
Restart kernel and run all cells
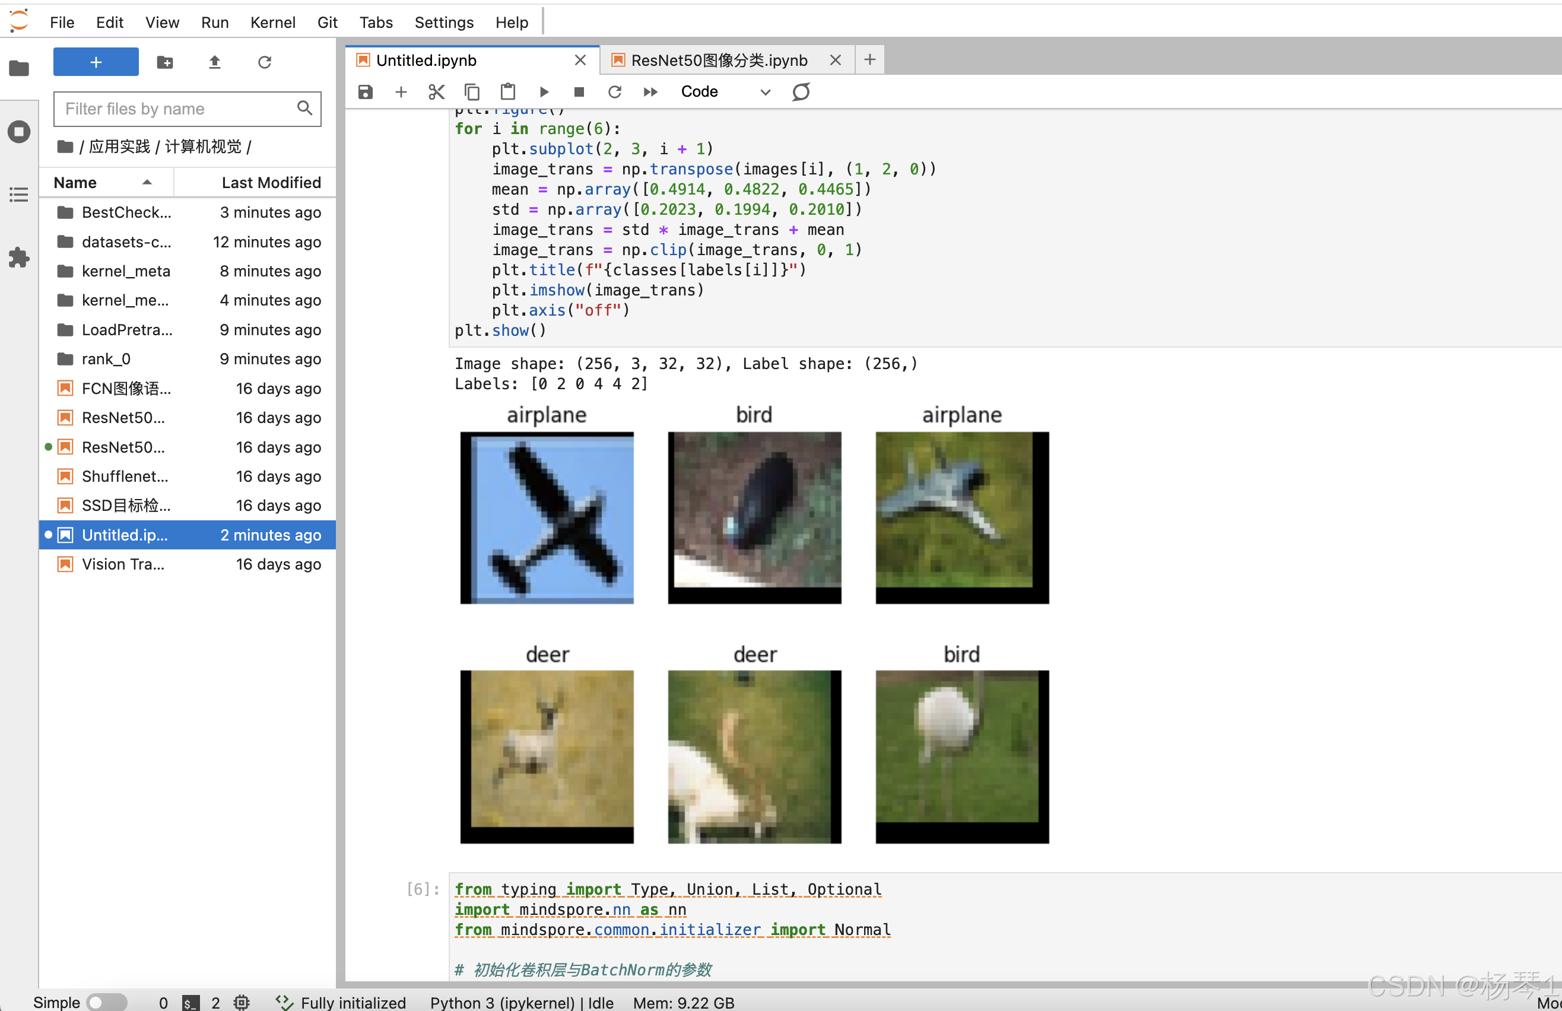[x=650, y=92]
